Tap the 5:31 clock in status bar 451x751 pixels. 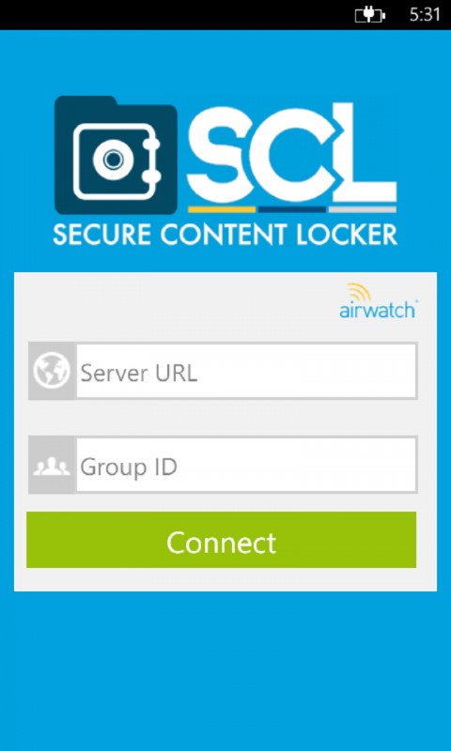425,15
